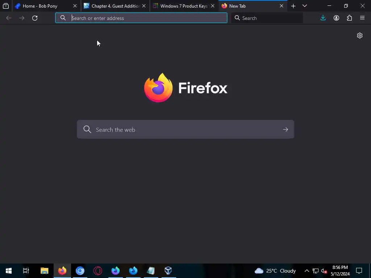Open the Firefox account menu

(x=336, y=18)
